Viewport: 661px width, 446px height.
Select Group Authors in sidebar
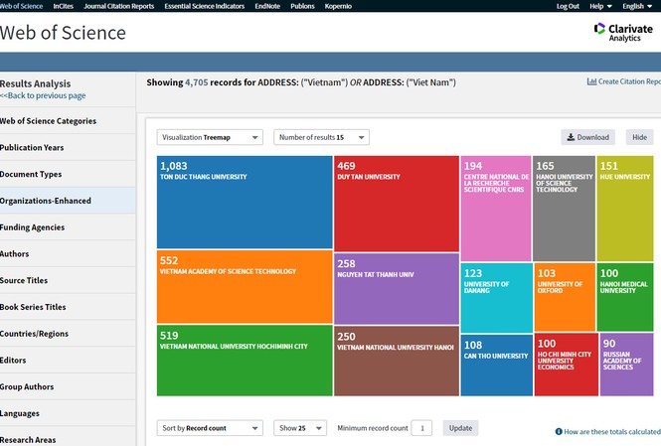(x=68, y=386)
